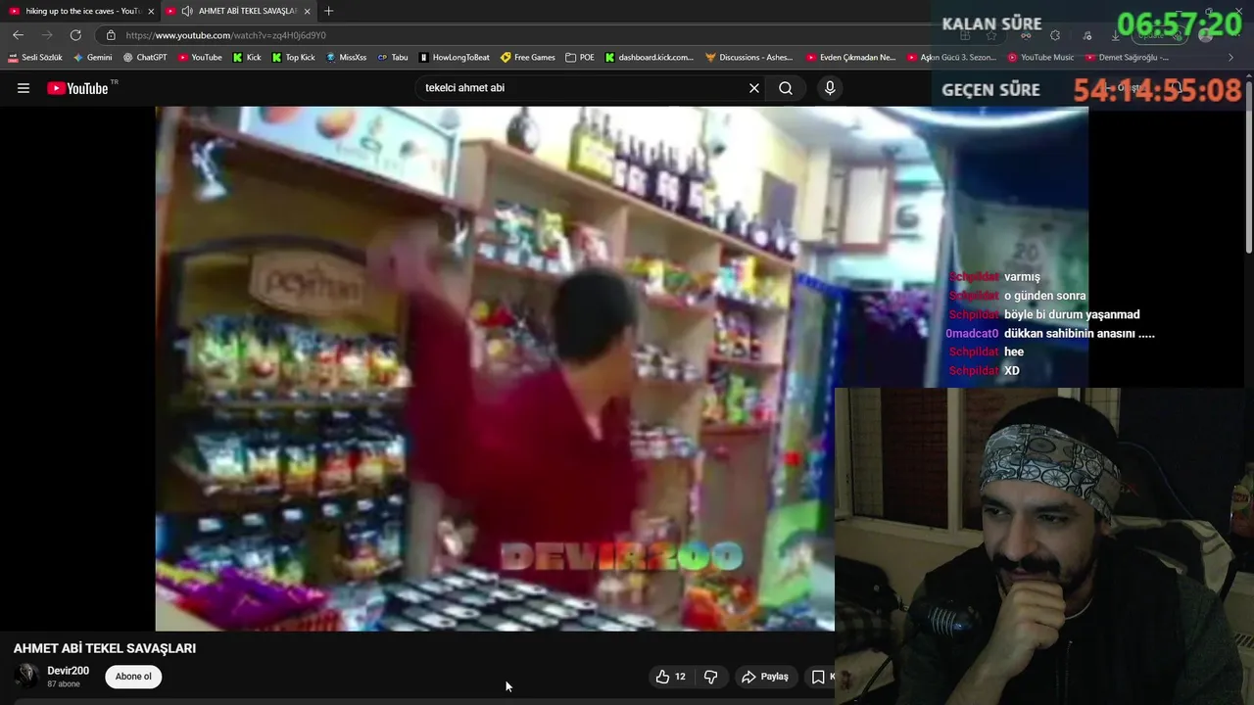Open the Tabu bookmark
Image resolution: width=1254 pixels, height=705 pixels.
click(x=393, y=58)
